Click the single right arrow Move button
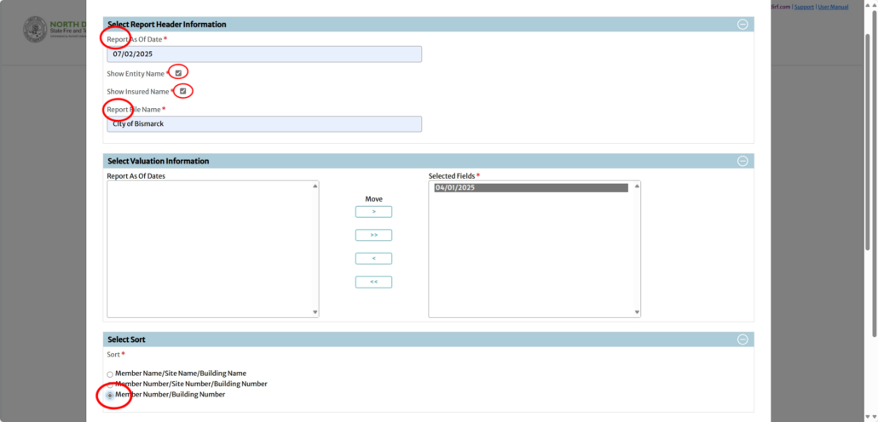The image size is (878, 422). [373, 212]
